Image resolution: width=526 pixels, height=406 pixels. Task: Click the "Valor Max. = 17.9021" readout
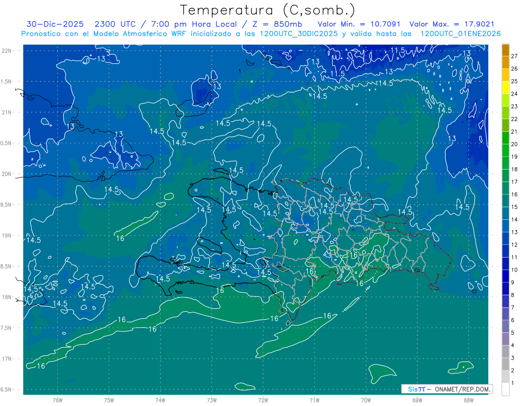pos(452,24)
